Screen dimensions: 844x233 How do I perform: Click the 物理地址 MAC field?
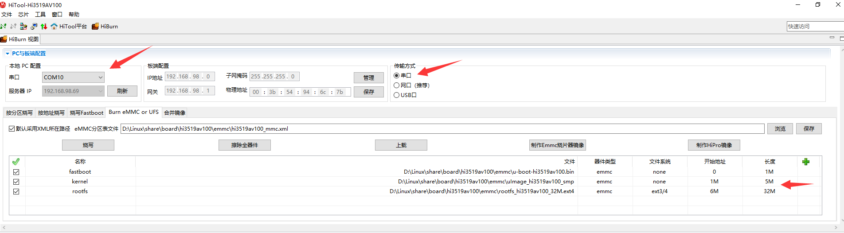coord(300,92)
